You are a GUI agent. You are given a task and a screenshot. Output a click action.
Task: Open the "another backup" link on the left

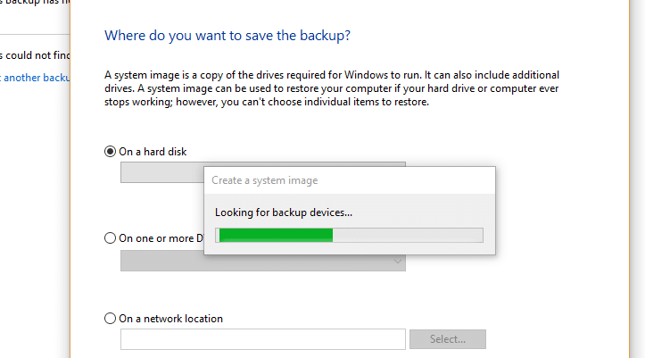tap(36, 78)
